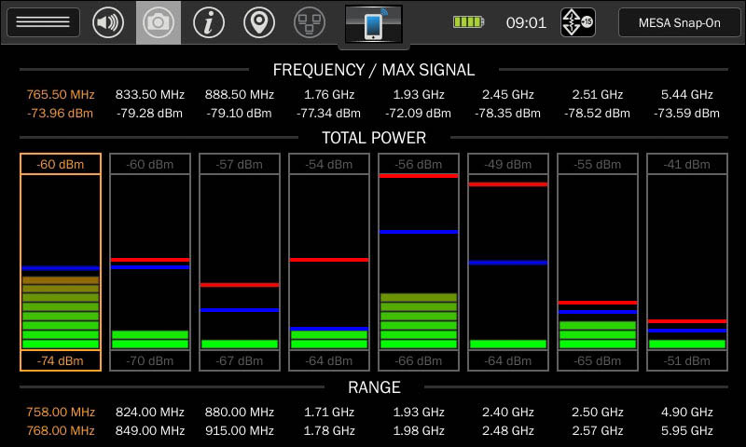Click the -65 dBm bottom level label
Image resolution: width=746 pixels, height=447 pixels.
[x=598, y=360]
